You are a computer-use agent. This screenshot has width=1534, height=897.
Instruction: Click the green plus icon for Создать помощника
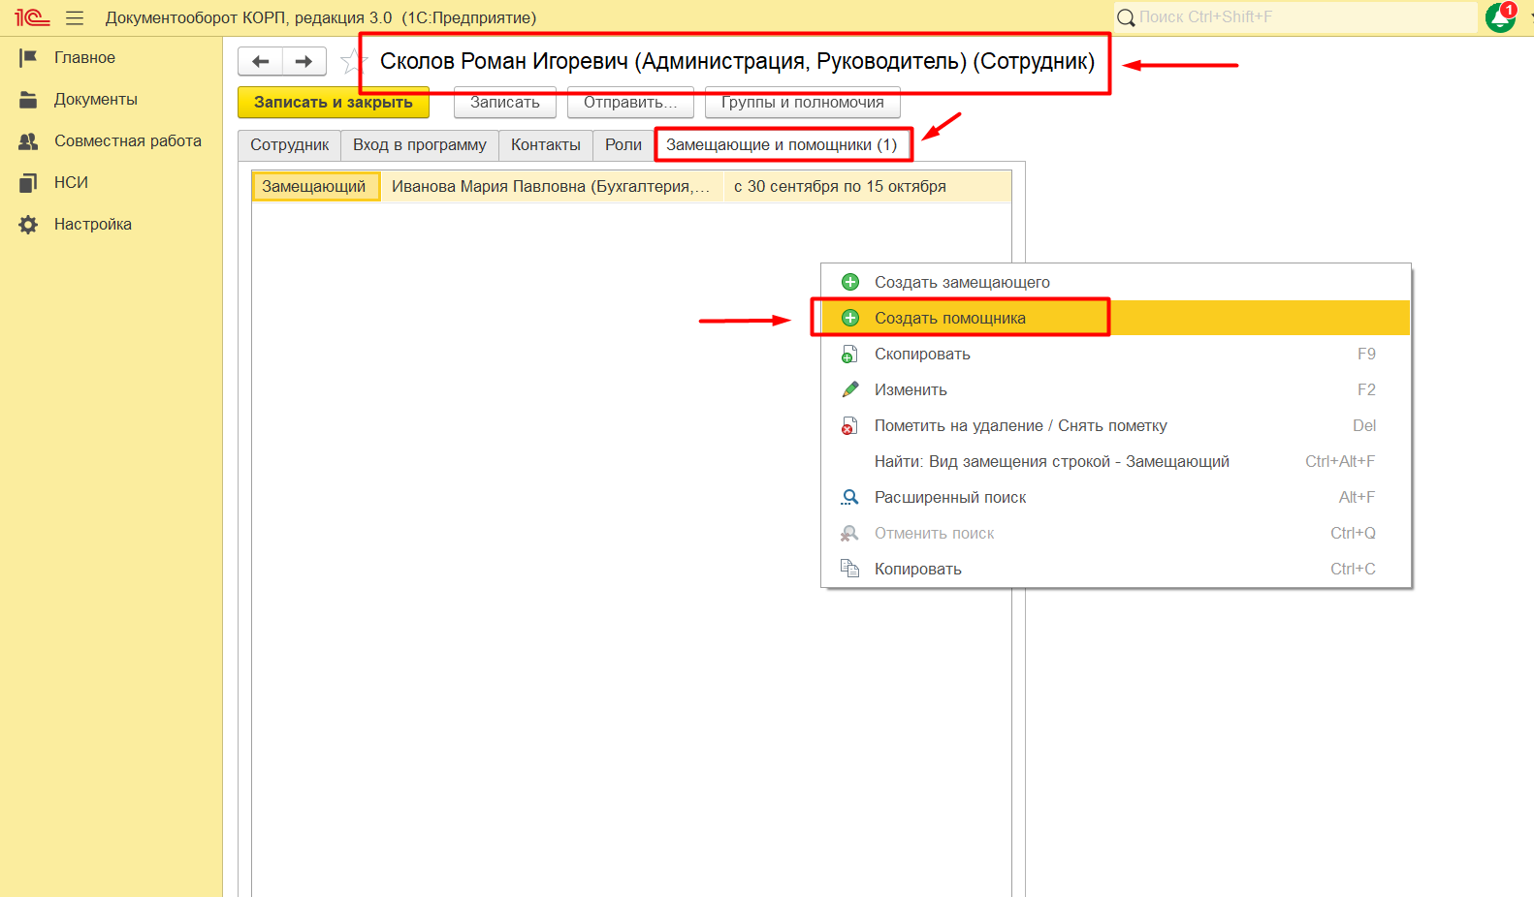pos(850,318)
